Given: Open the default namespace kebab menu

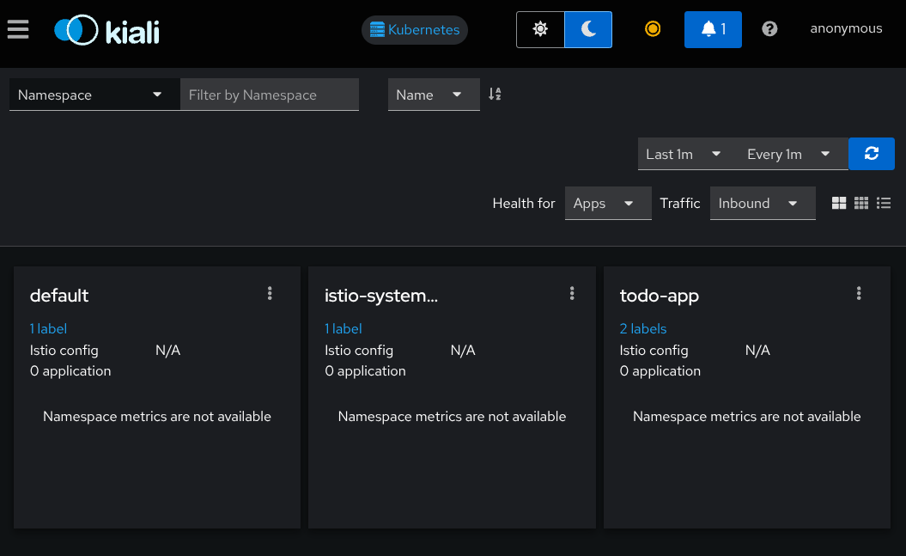Looking at the screenshot, I should (270, 294).
